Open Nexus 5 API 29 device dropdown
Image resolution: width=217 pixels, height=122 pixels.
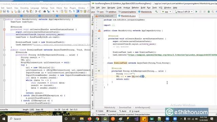[183, 12]
